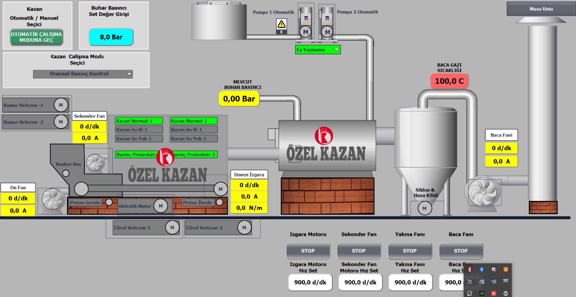The width and height of the screenshot is (576, 297).
Task: Open the NVIDIA tray icon
Action: [x=482, y=293]
